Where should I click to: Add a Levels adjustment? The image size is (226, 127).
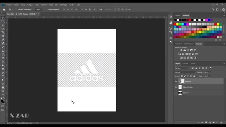coord(185,50)
